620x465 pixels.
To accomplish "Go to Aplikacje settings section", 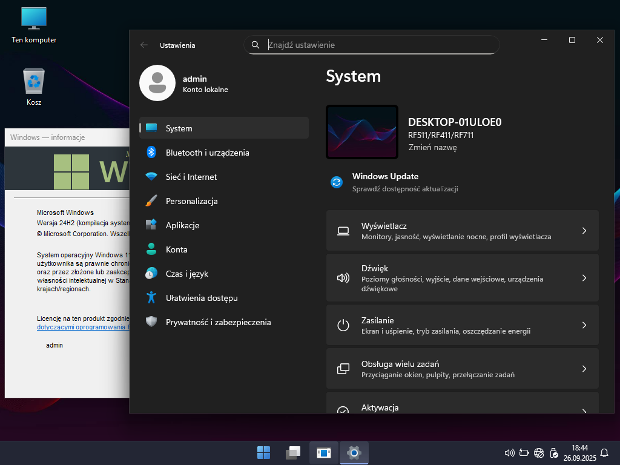I will point(182,225).
